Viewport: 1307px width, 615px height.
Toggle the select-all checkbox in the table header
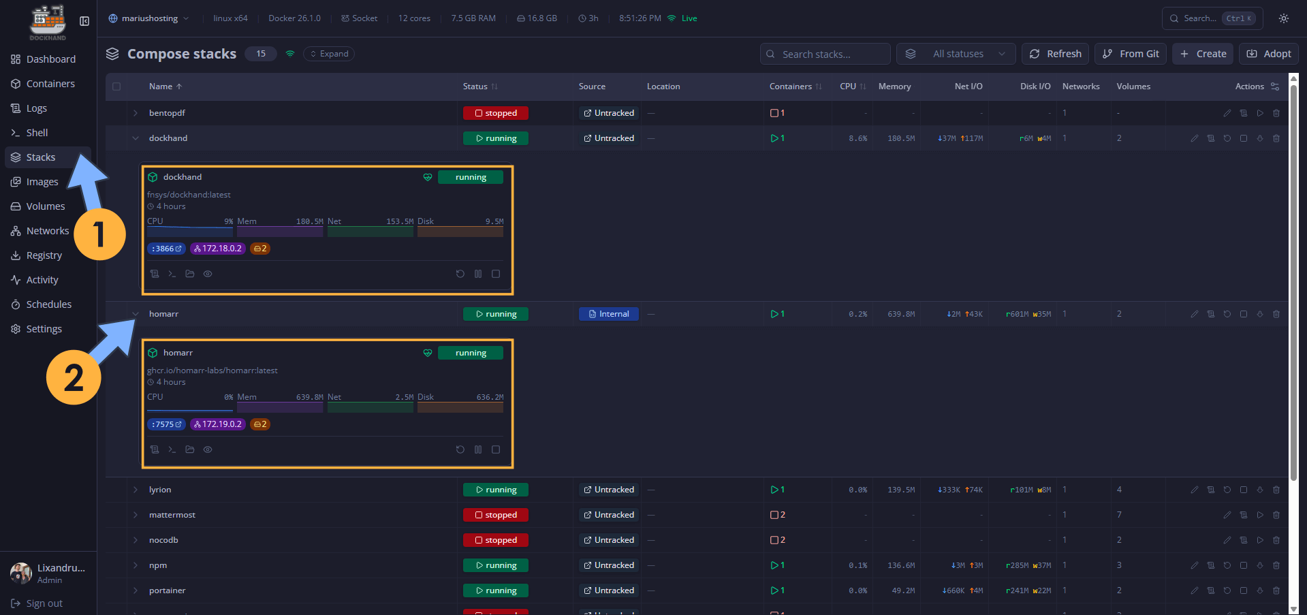[x=116, y=86]
